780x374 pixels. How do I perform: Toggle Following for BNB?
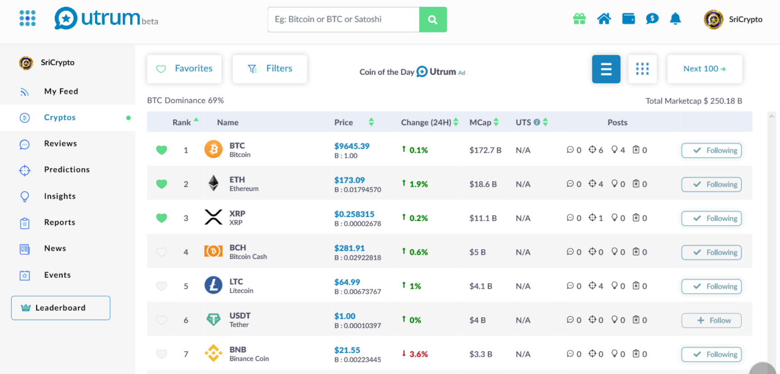711,355
